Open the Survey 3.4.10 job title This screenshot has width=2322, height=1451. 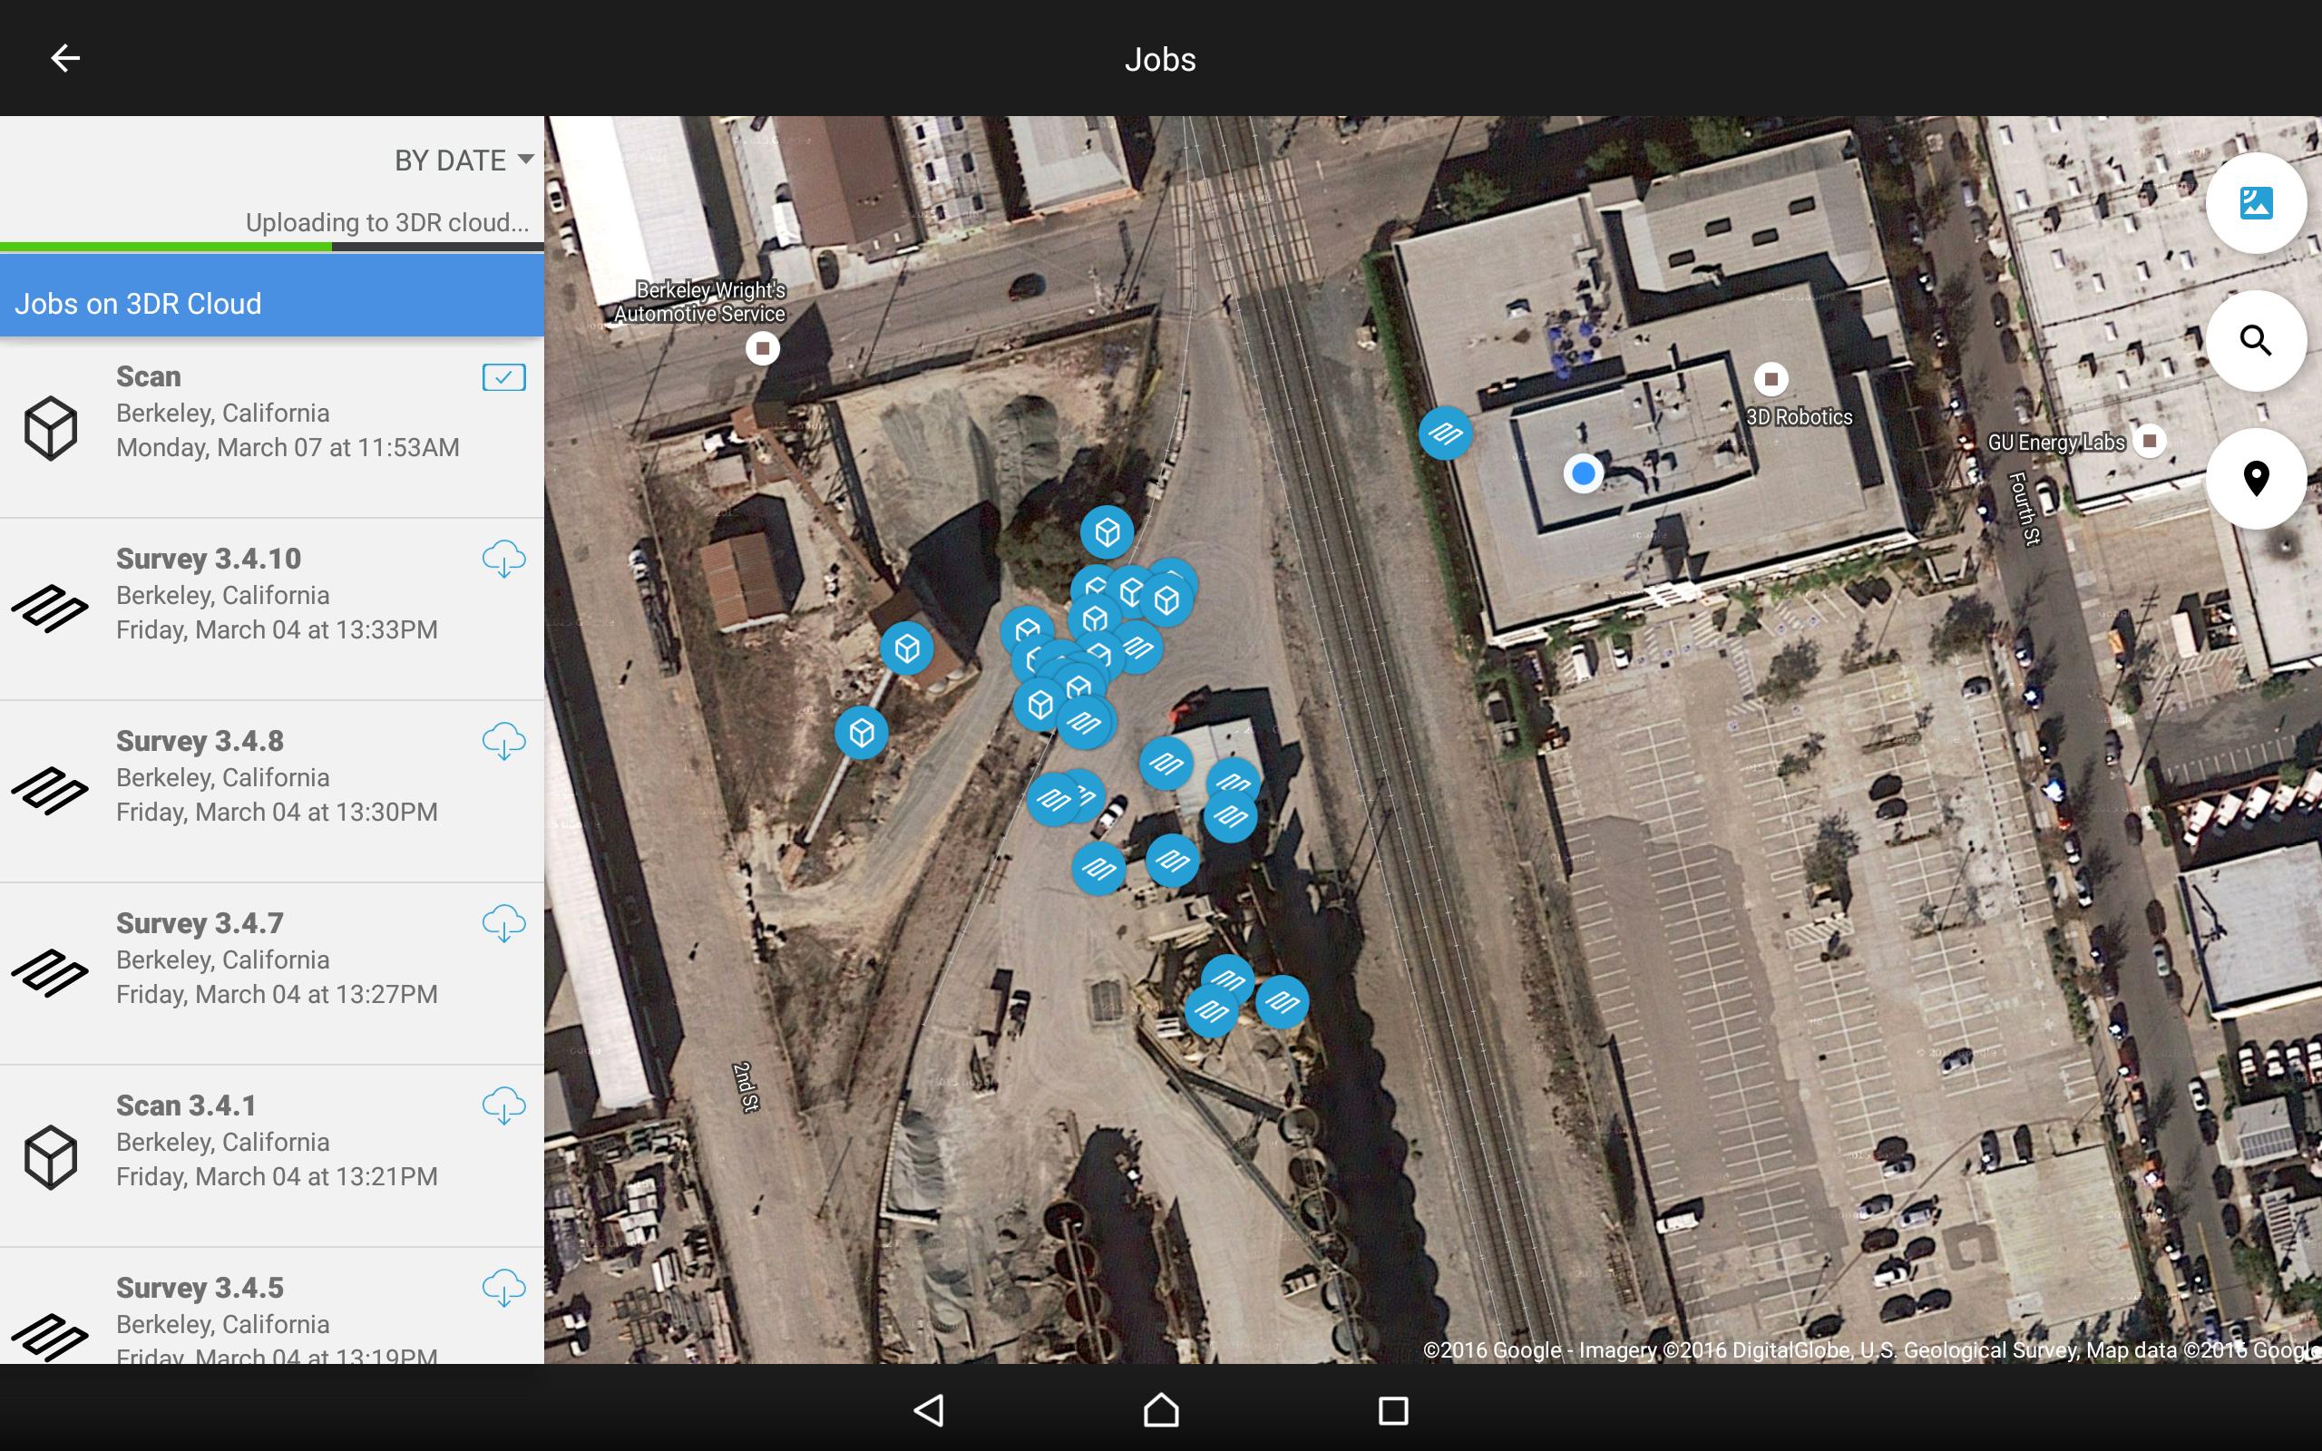[x=209, y=559]
